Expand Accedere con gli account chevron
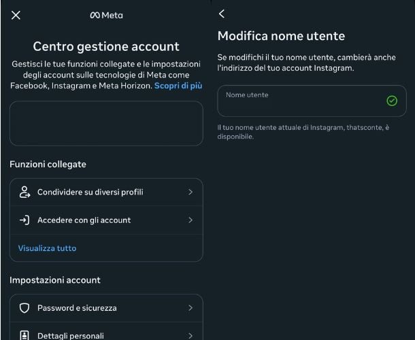 [190, 220]
